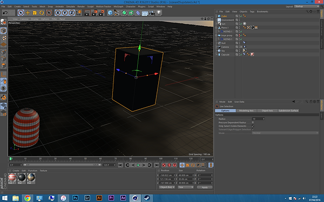Switch to Texture mode in left palette
The height and width of the screenshot is (202, 324).
[x=4, y=38]
